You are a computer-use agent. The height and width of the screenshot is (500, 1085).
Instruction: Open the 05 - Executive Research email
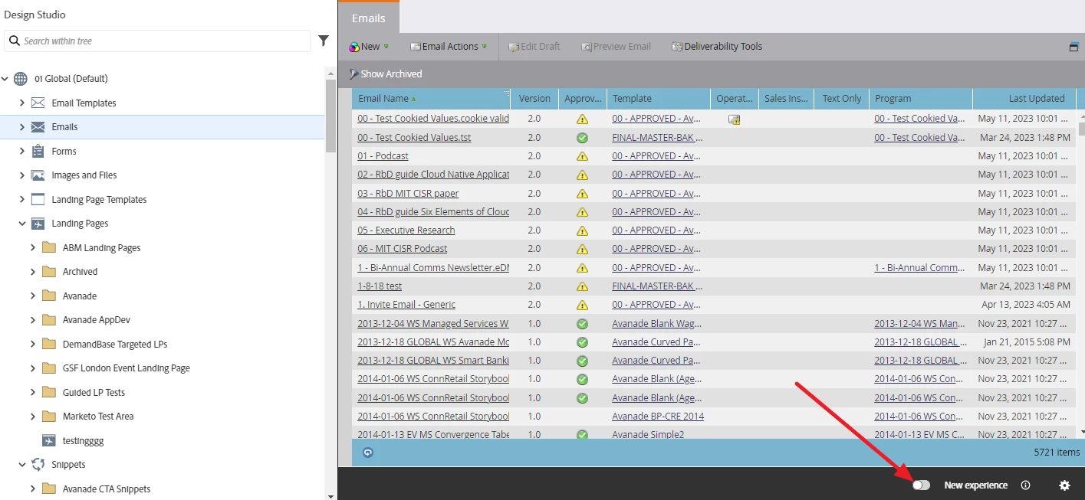[406, 230]
